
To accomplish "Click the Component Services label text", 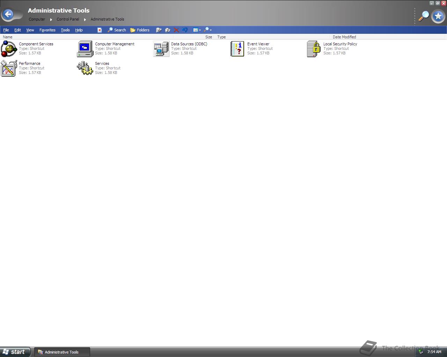I will [x=36, y=44].
